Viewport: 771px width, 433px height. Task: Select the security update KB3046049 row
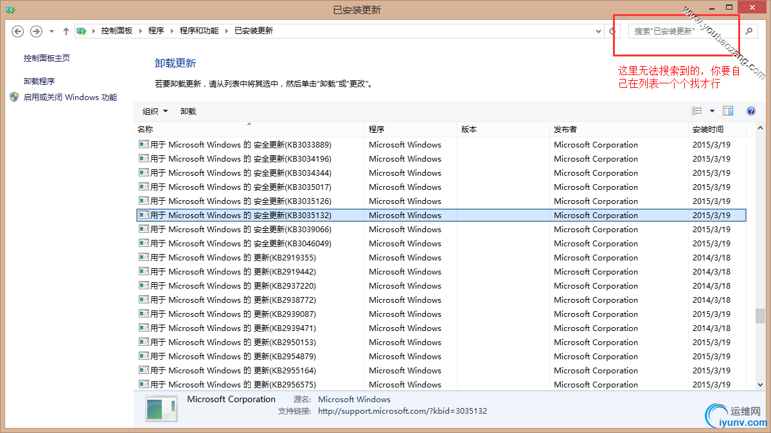point(441,243)
